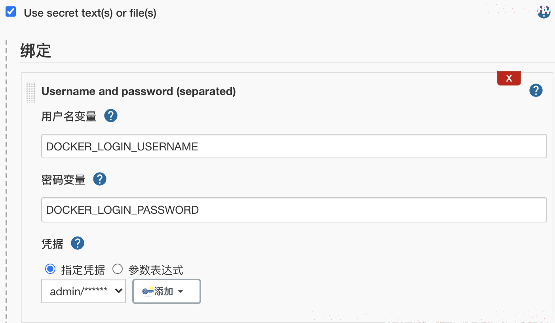Click the 添加 credentials button

pos(167,291)
